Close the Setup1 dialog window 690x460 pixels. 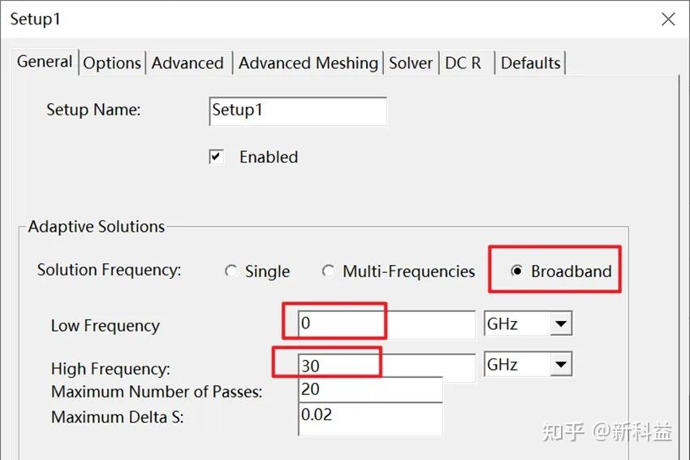(x=668, y=19)
